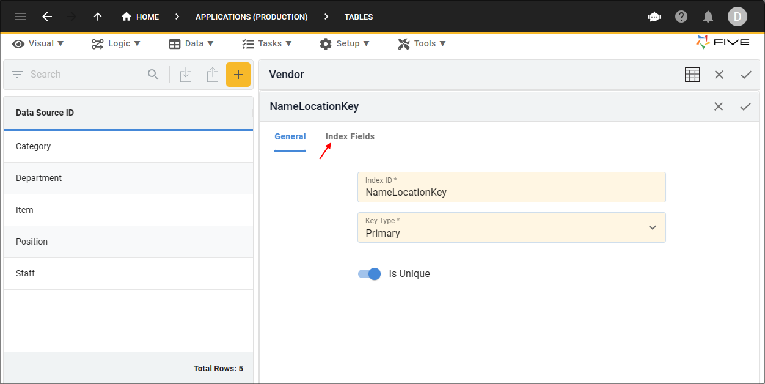Screen dimensions: 765x384
Task: Save NameLocationKey index with checkmark
Action: click(745, 106)
